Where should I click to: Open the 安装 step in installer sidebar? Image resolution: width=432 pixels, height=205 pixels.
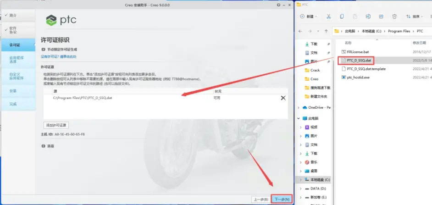18,91
